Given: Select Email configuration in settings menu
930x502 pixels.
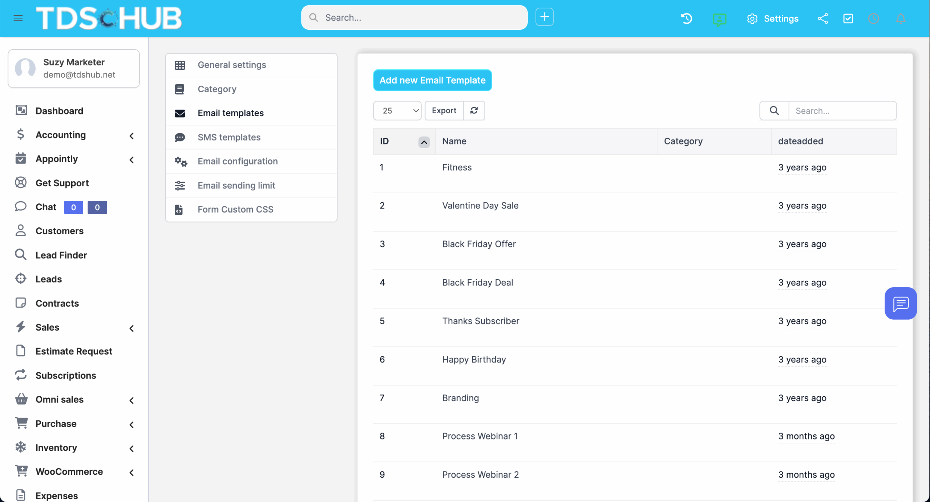Looking at the screenshot, I should 238,161.
